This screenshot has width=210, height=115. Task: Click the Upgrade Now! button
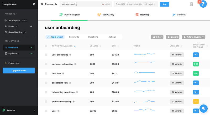tap(19, 71)
